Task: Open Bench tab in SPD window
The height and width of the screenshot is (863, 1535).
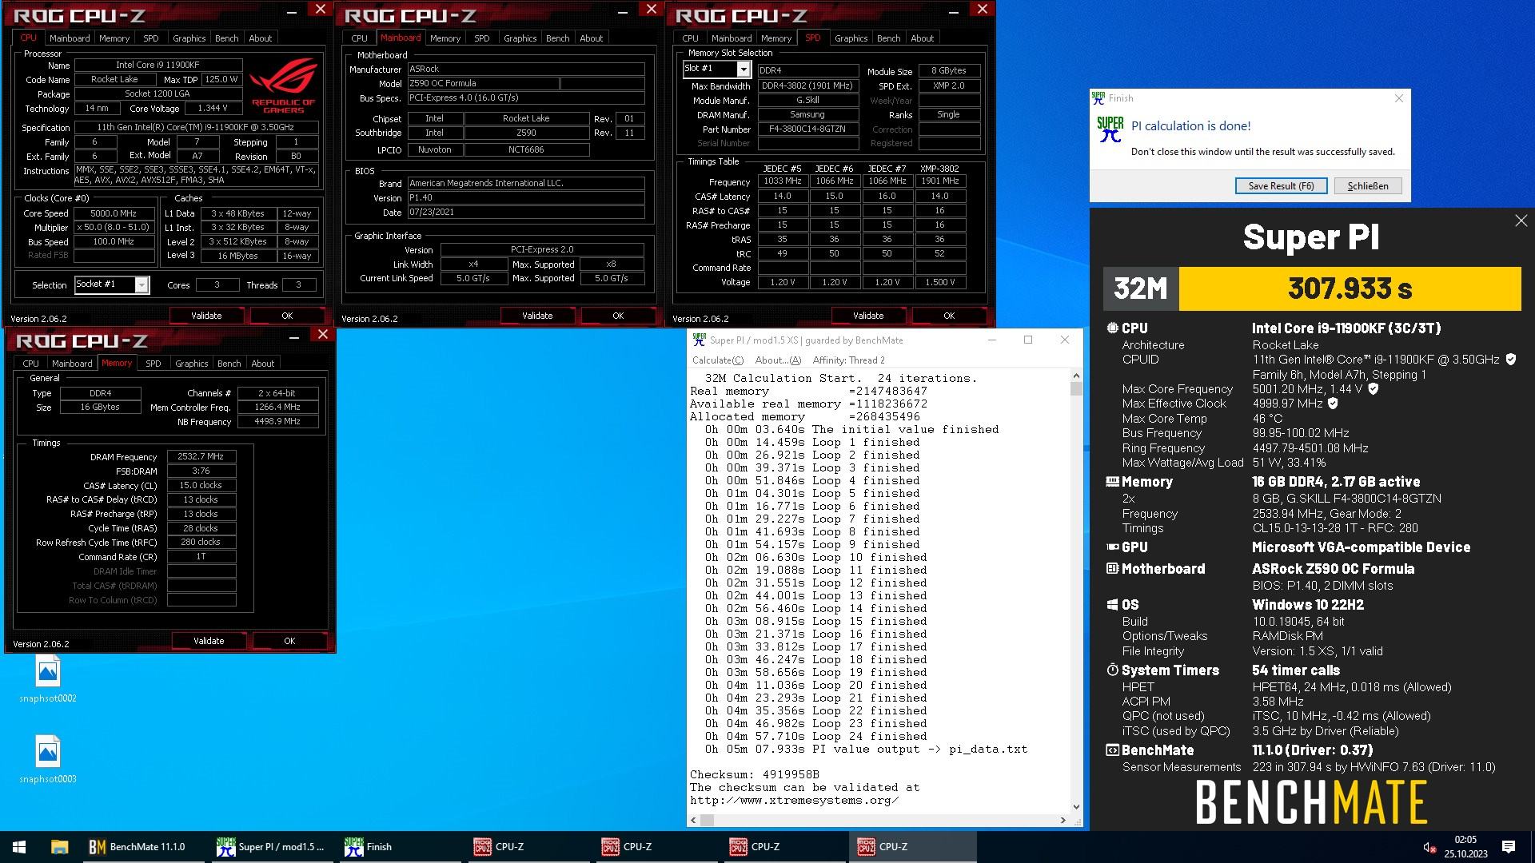Action: 888,38
